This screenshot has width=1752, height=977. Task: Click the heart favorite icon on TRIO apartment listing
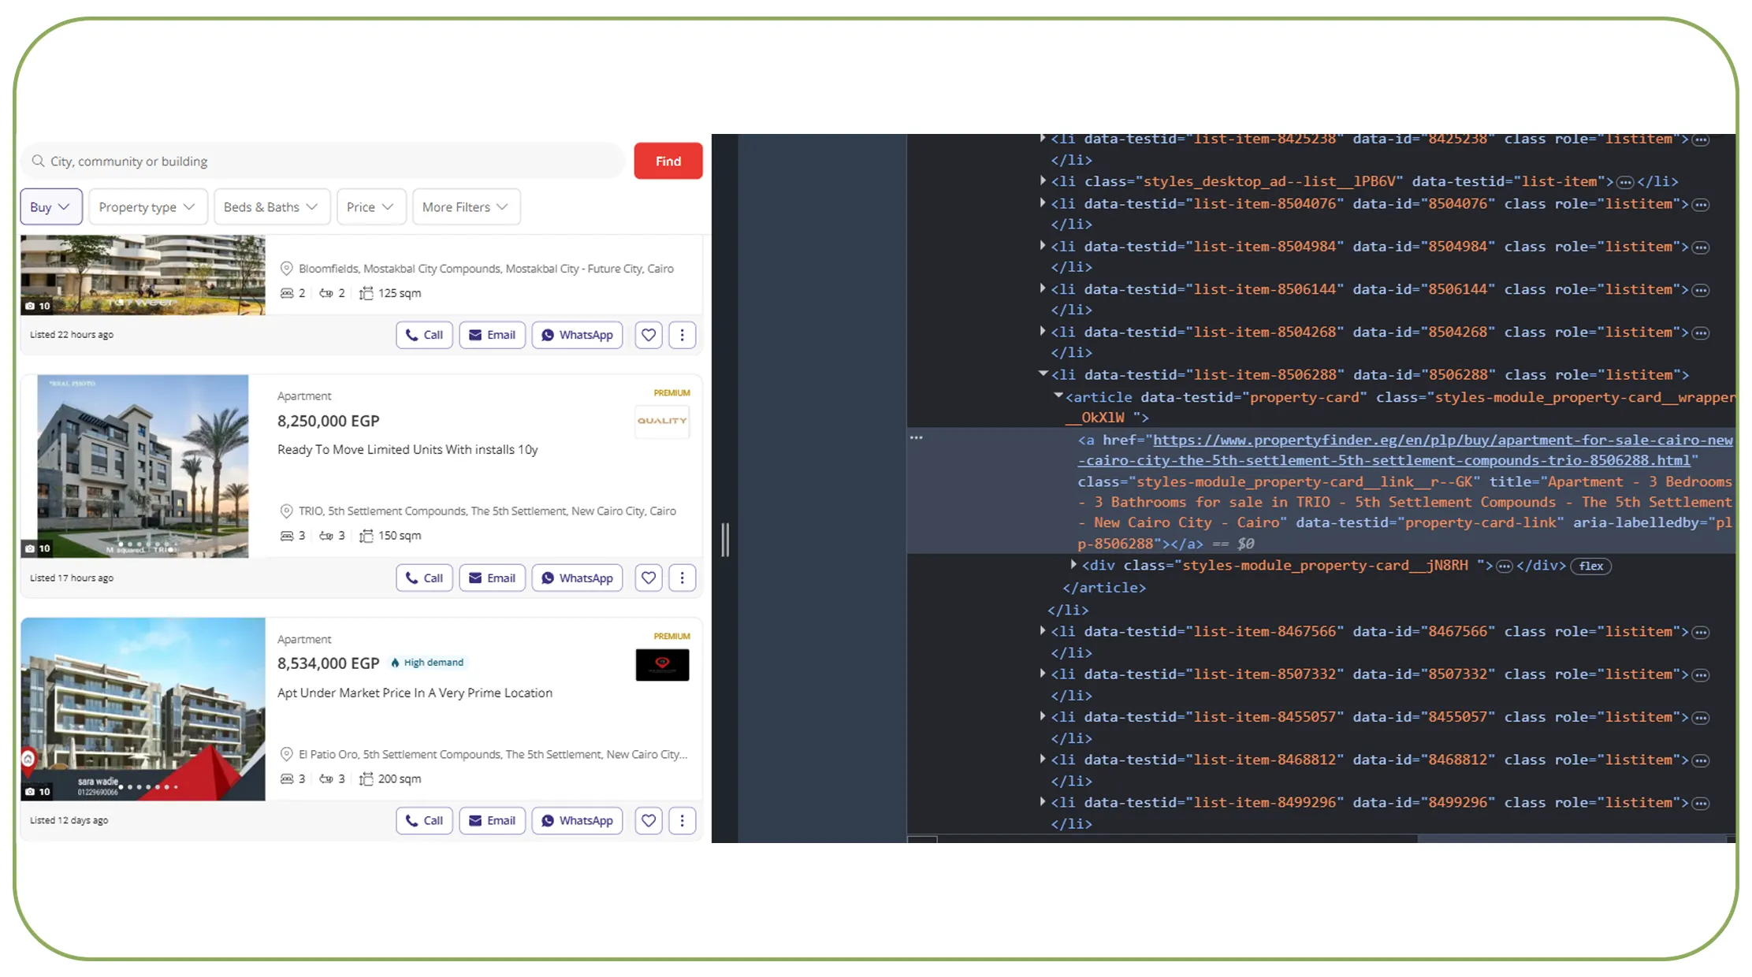648,578
